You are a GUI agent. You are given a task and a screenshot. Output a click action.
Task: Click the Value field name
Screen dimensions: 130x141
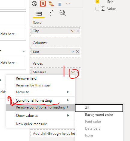coord(111,9)
